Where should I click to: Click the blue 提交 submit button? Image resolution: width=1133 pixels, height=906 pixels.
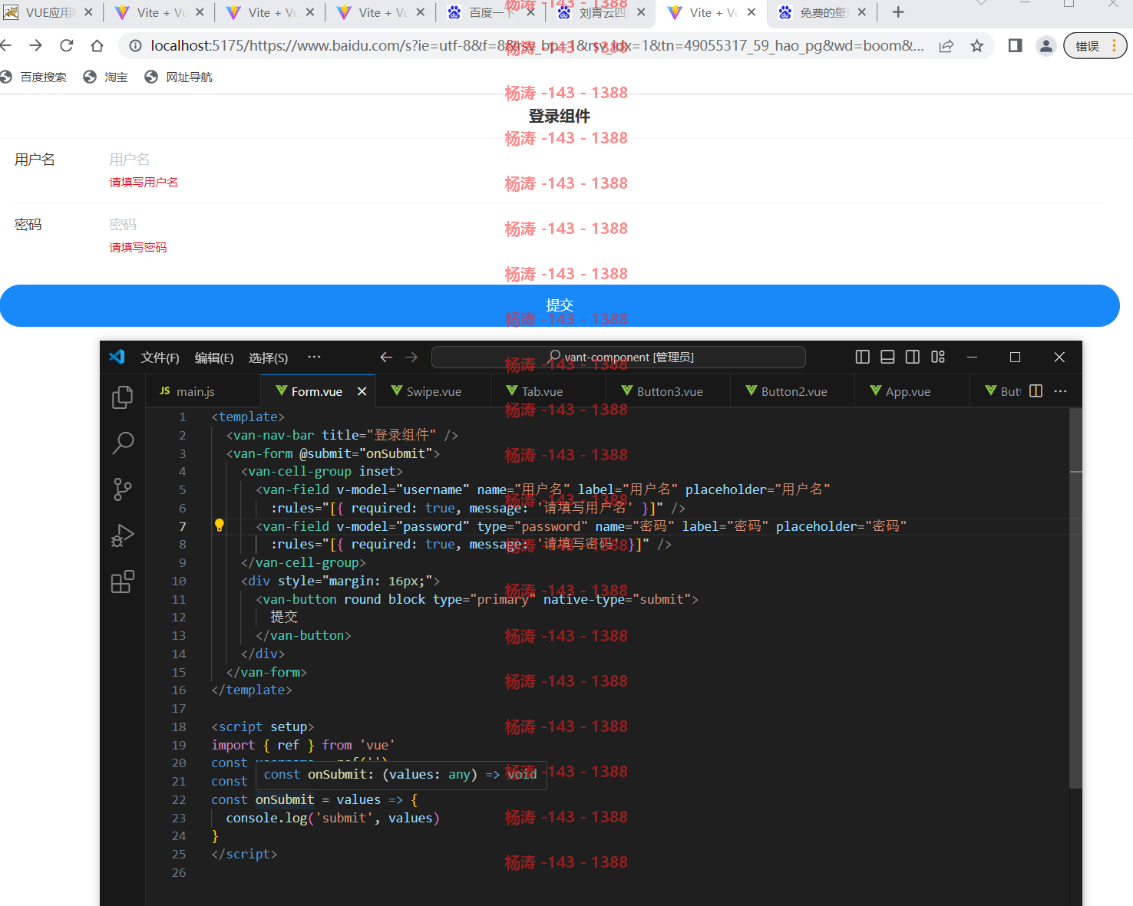pos(560,305)
